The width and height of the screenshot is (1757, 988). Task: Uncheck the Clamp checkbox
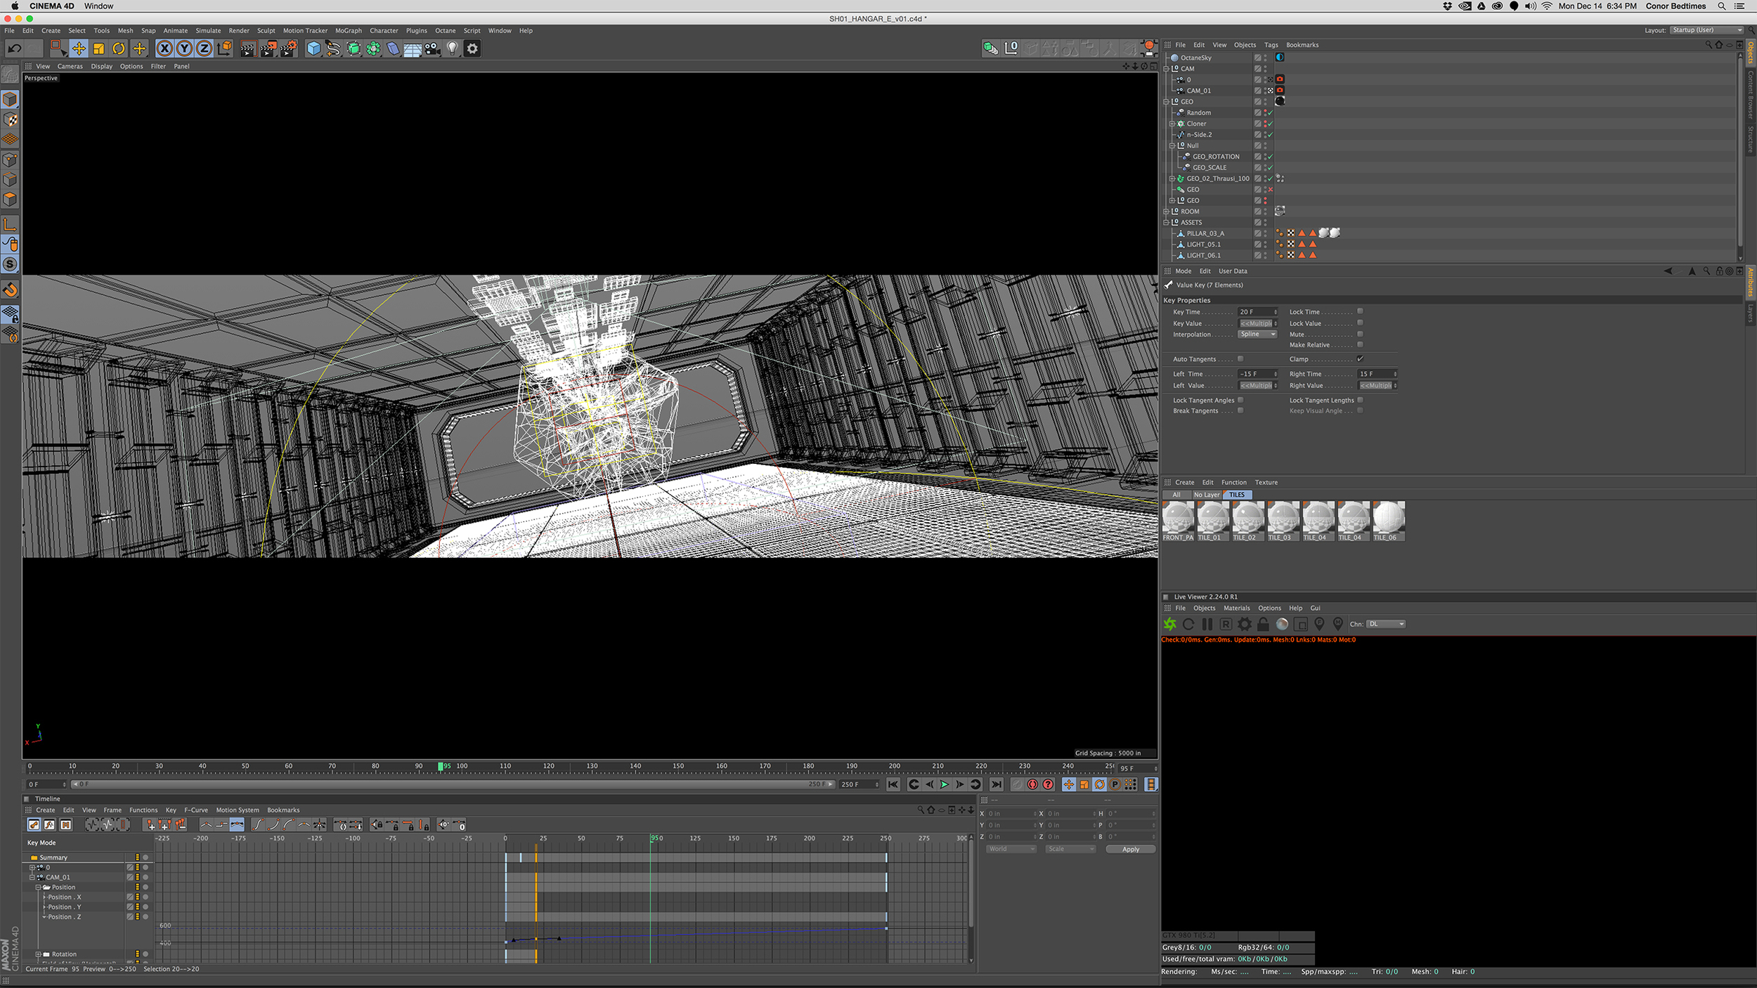(x=1360, y=359)
